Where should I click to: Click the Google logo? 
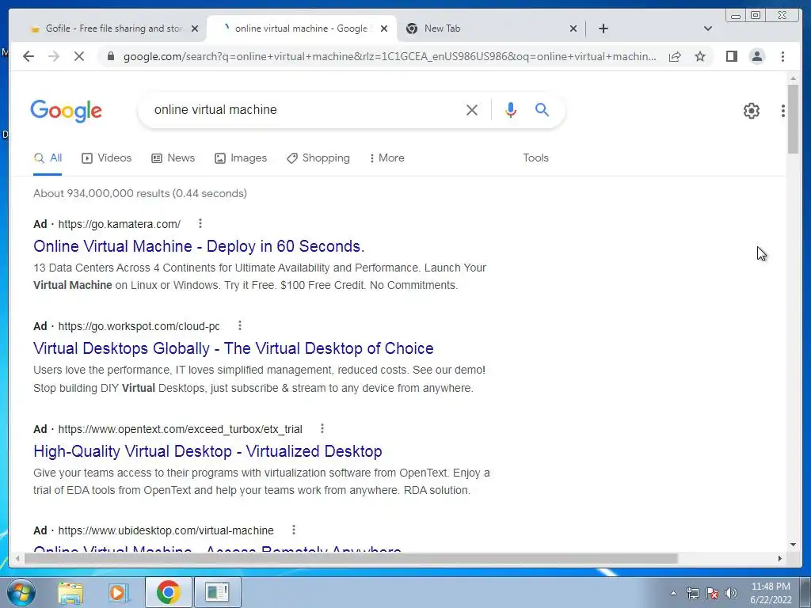click(67, 111)
